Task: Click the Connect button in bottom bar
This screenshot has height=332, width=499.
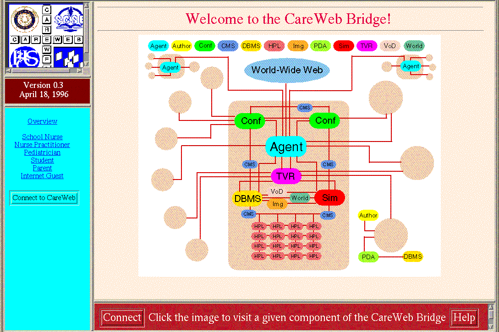Action: [122, 317]
